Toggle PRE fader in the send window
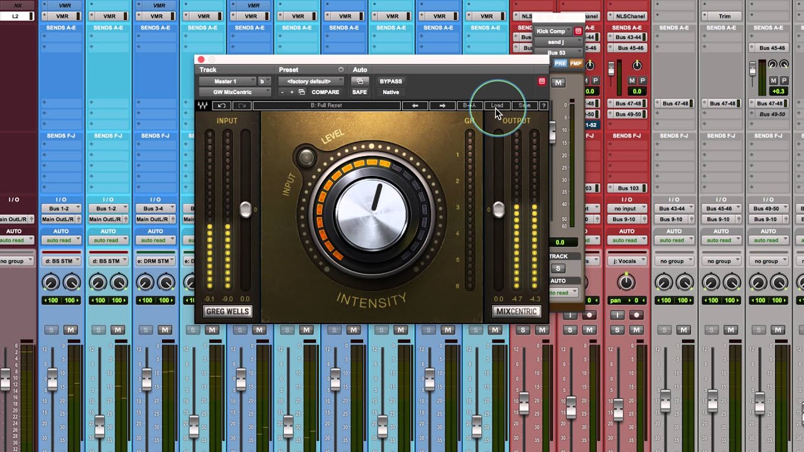Screen dimensions: 804x452 [x=560, y=63]
